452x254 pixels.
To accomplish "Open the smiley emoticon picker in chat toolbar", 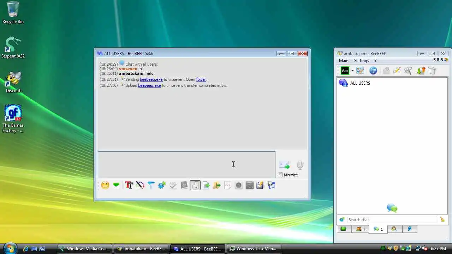I will tap(105, 185).
